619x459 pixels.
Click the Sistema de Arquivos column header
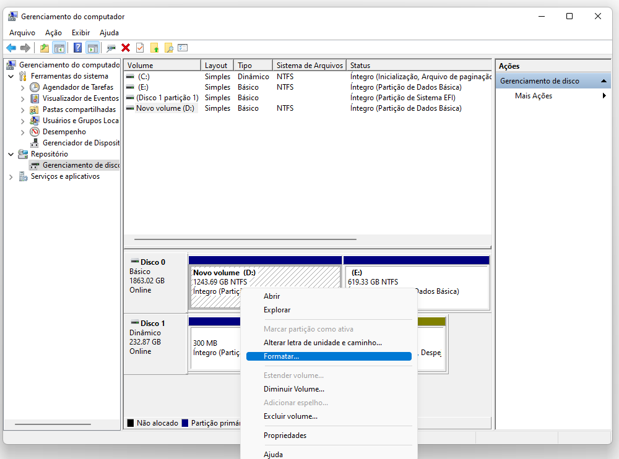click(x=309, y=66)
